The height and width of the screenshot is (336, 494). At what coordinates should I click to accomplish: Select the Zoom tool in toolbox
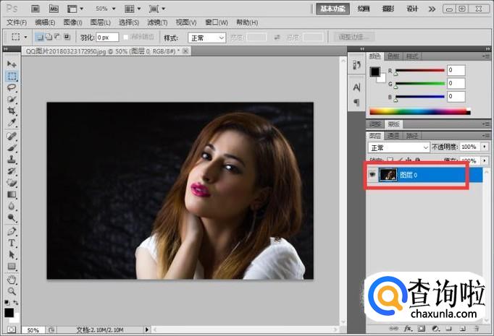(12, 290)
